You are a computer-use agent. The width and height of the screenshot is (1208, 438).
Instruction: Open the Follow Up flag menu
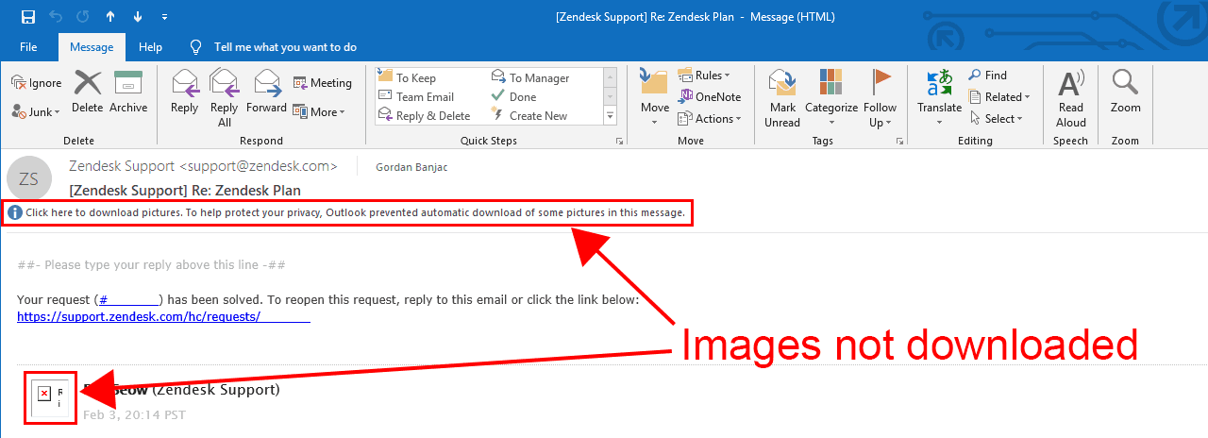[880, 98]
